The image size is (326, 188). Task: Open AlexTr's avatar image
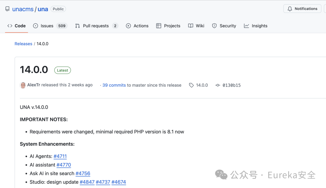pyautogui.click(x=23, y=85)
